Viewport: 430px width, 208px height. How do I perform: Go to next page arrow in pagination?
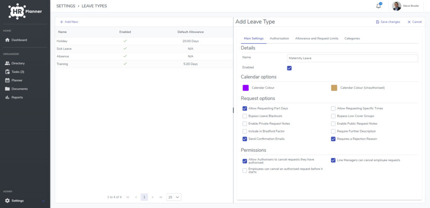click(x=152, y=197)
